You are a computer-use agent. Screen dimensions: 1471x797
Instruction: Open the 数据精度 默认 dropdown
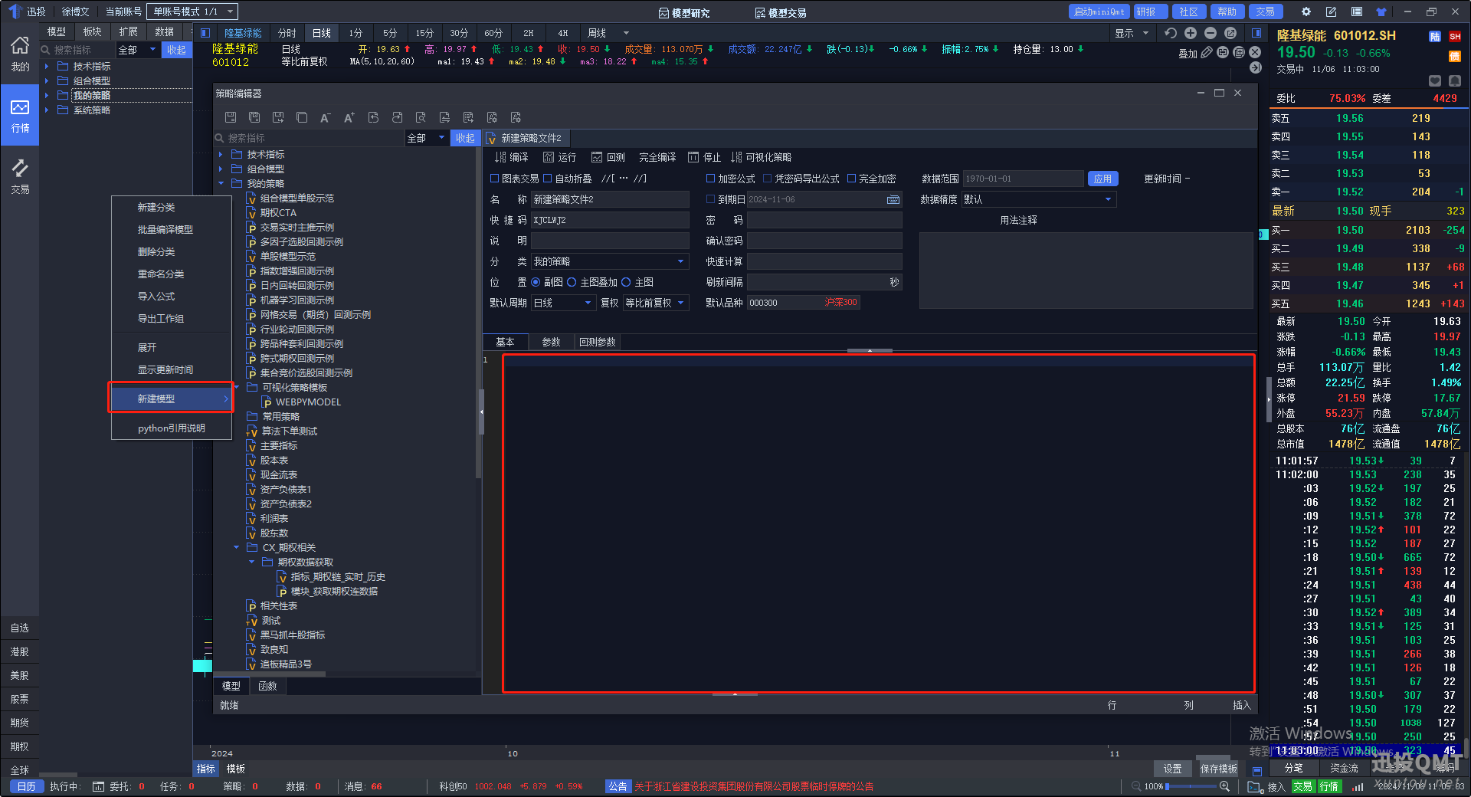(x=1039, y=199)
